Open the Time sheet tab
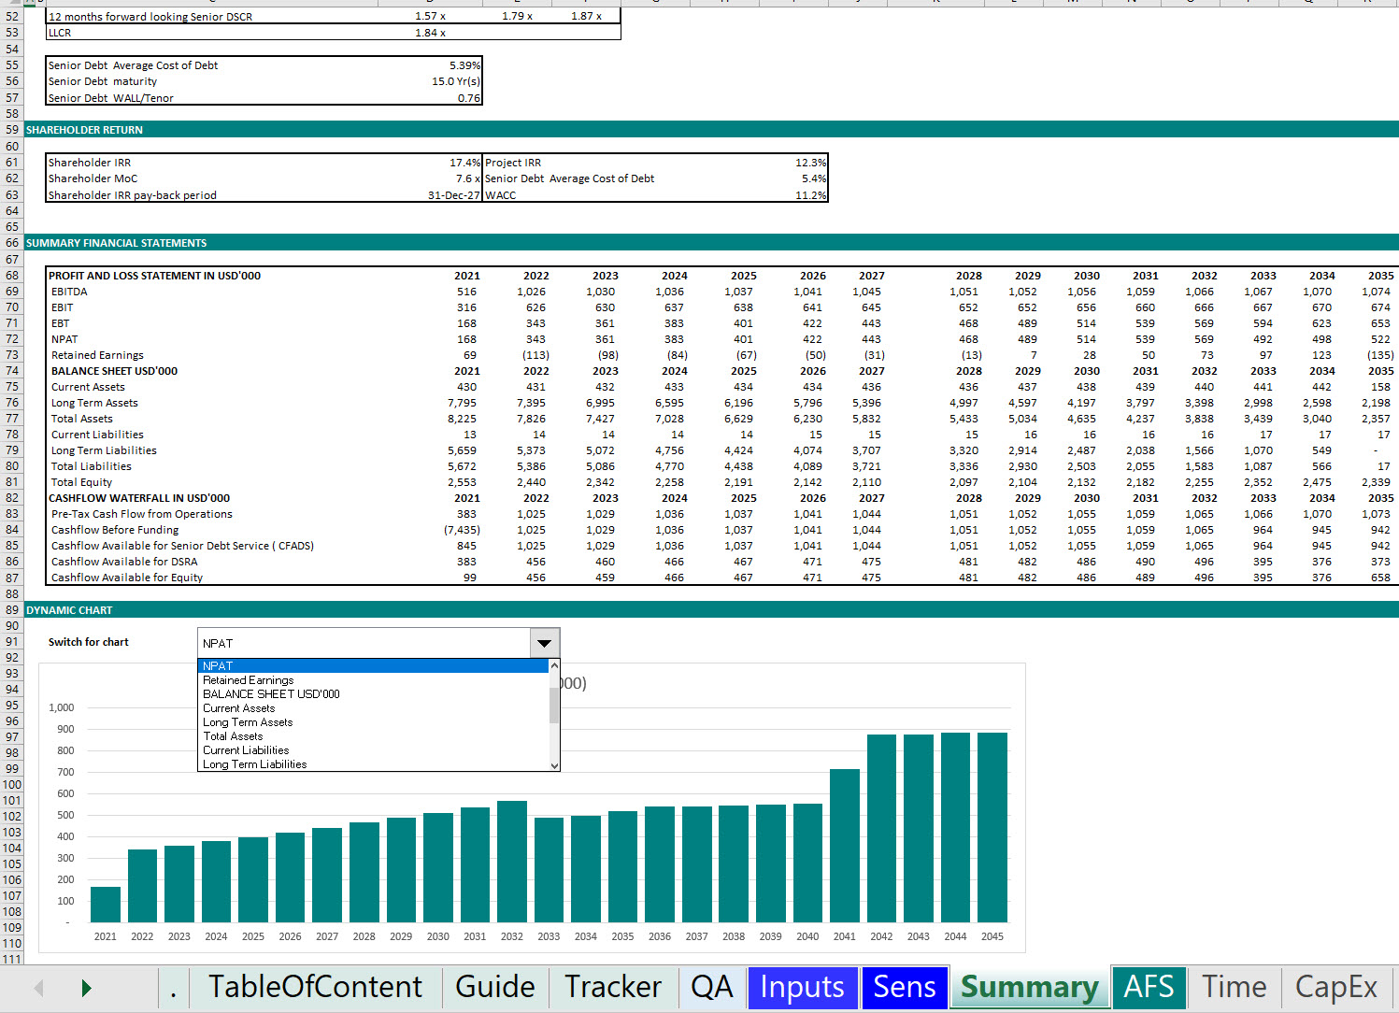Viewport: 1399px width, 1013px height. [x=1234, y=987]
